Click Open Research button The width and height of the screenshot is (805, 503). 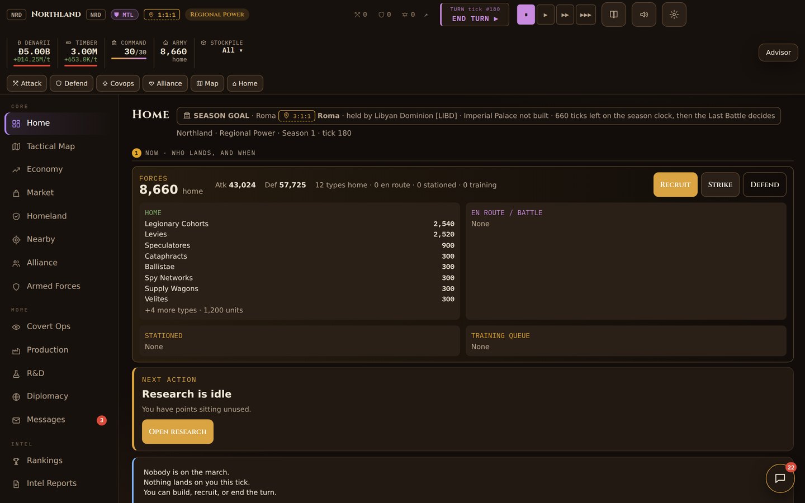(x=178, y=431)
